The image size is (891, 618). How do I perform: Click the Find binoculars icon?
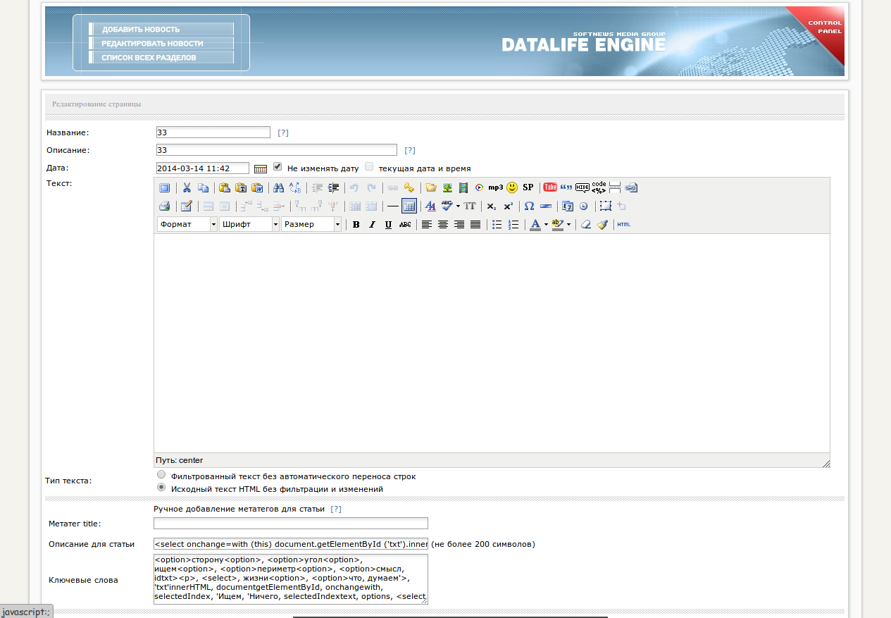click(278, 187)
